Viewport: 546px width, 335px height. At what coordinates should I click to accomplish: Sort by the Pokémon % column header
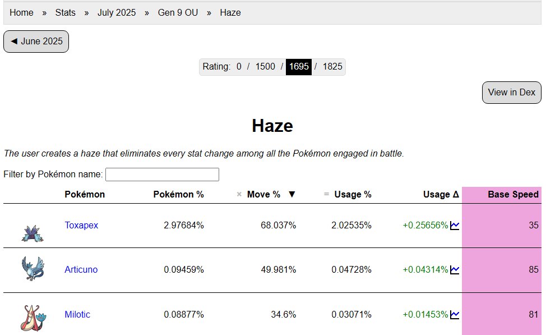coord(179,195)
